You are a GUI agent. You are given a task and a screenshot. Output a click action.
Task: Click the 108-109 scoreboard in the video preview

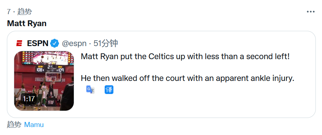click(x=50, y=70)
